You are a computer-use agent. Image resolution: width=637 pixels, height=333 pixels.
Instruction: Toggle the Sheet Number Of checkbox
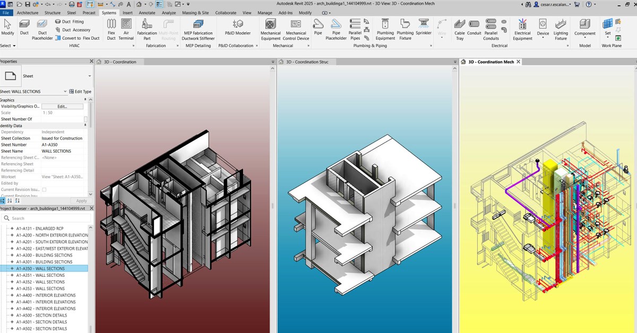(85, 119)
